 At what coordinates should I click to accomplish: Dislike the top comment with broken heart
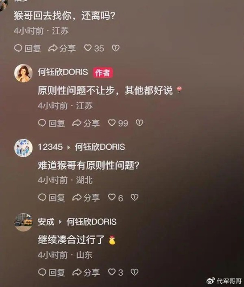coord(115,48)
